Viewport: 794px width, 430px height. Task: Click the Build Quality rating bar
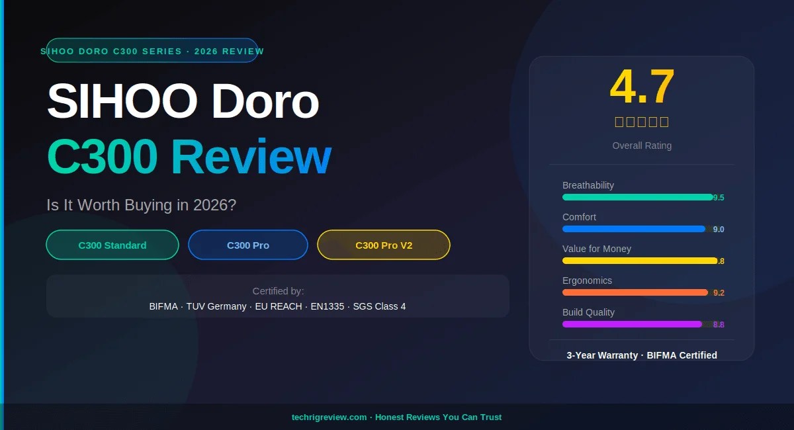click(x=632, y=324)
